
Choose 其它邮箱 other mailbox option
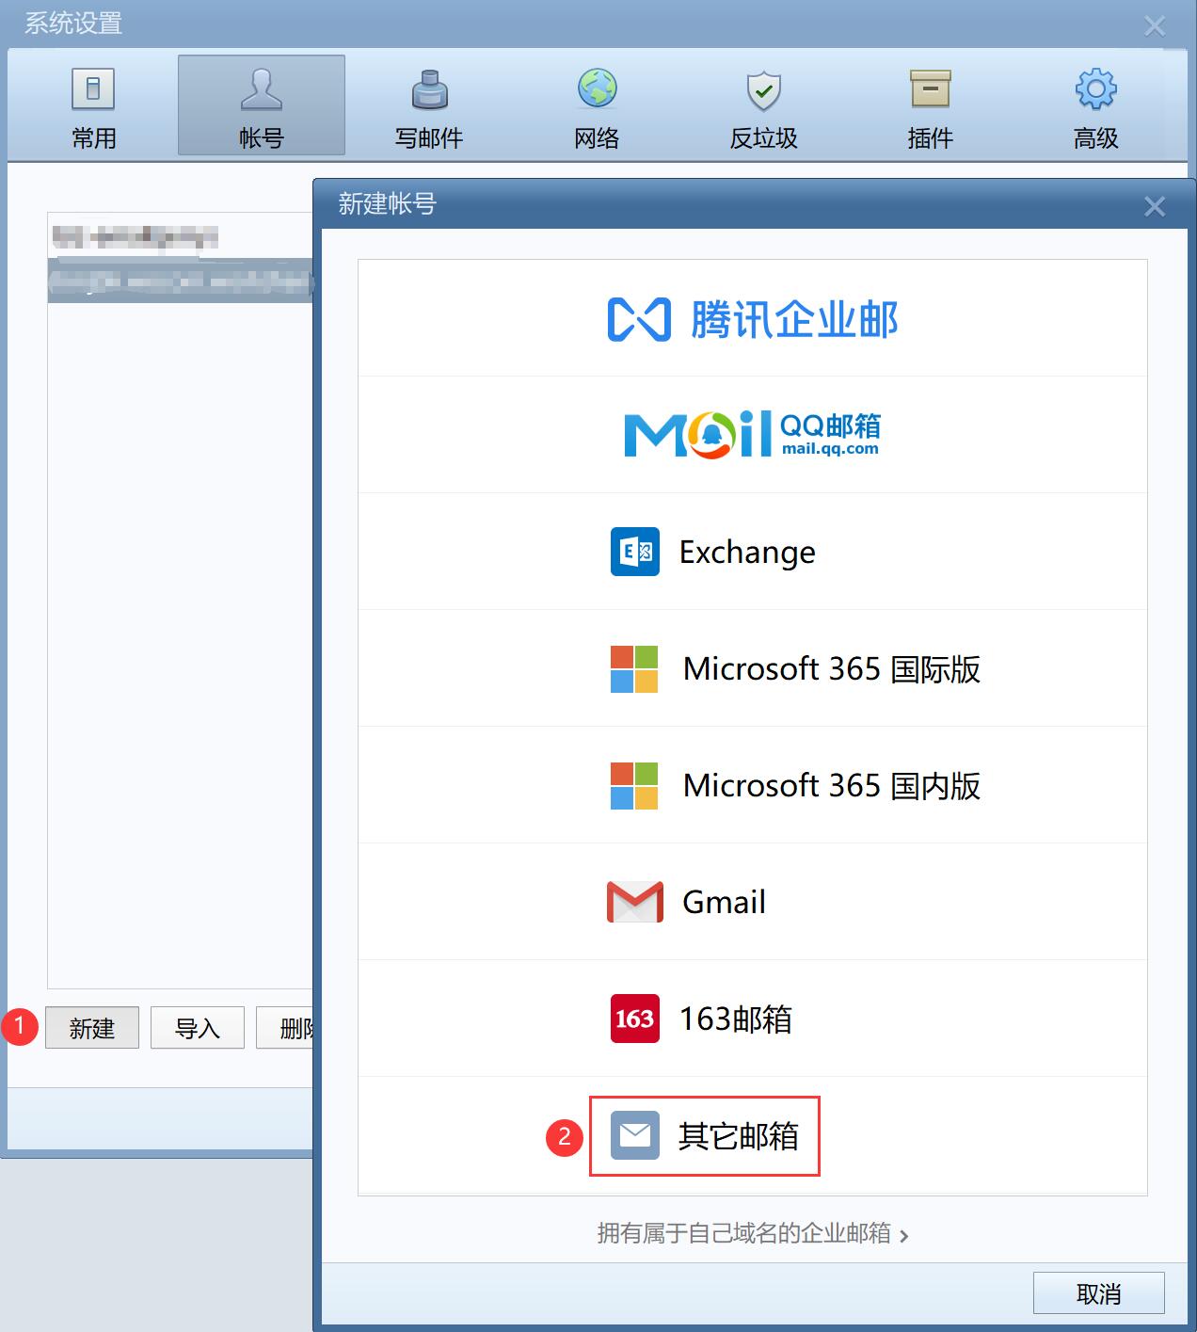706,1136
